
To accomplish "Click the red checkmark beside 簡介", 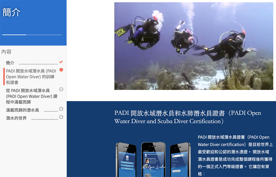I will coord(61,62).
